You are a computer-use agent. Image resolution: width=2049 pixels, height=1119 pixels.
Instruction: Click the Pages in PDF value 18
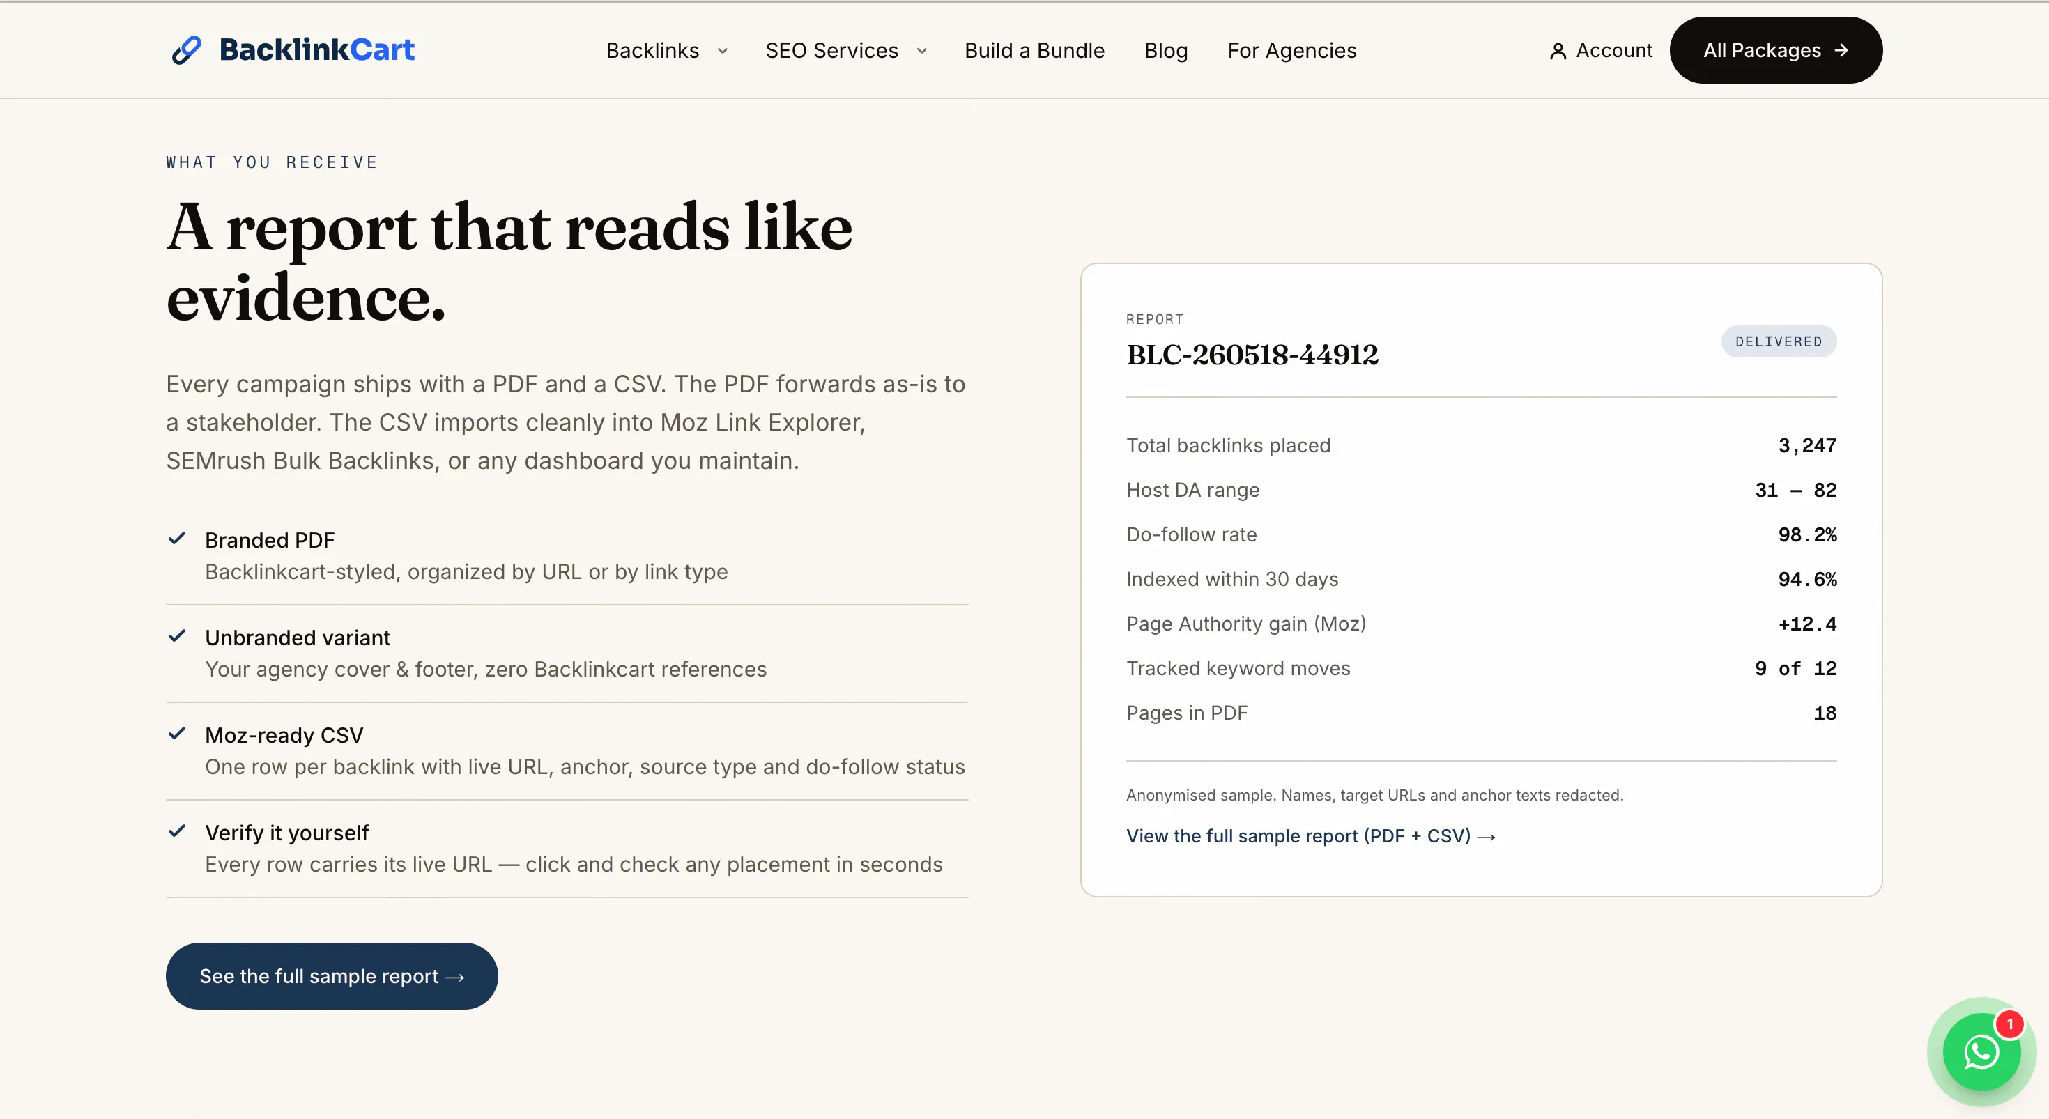tap(1825, 713)
